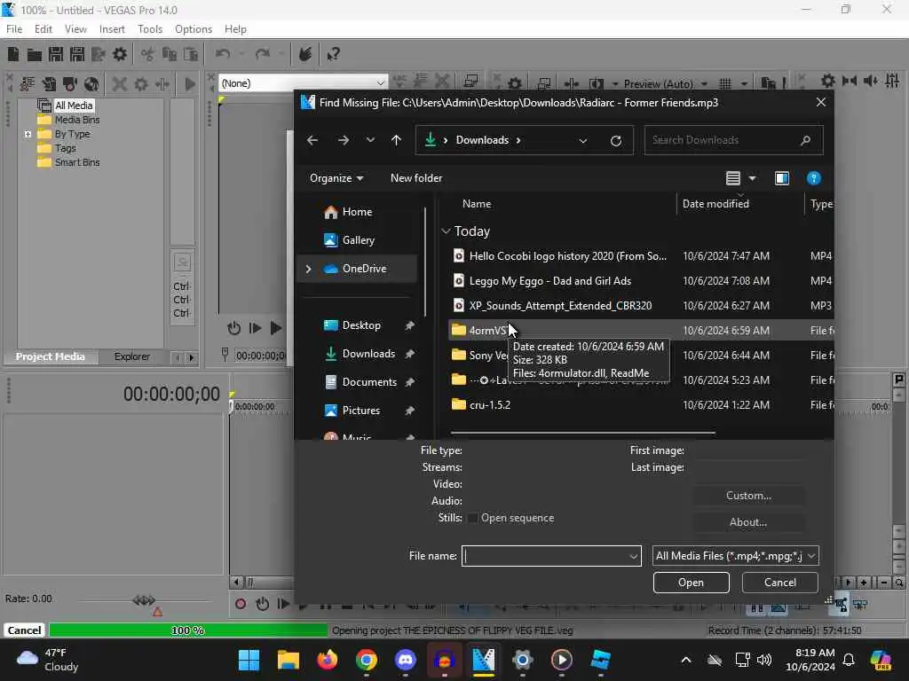Go forward in the file dialog navigation
This screenshot has width=909, height=681.
(x=344, y=140)
